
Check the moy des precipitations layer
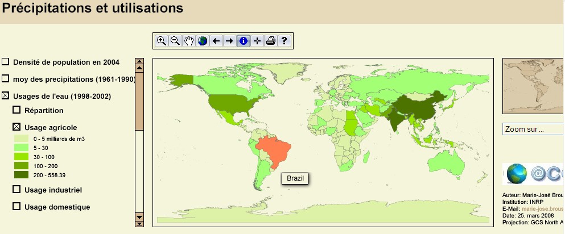[6, 79]
